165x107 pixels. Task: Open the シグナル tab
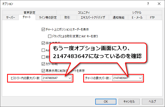(137, 13)
